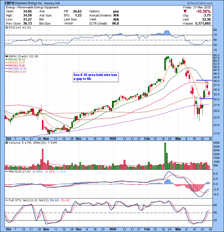Click the tallest green volume bar in February
This screenshot has width=224, height=232.
pos(165,156)
